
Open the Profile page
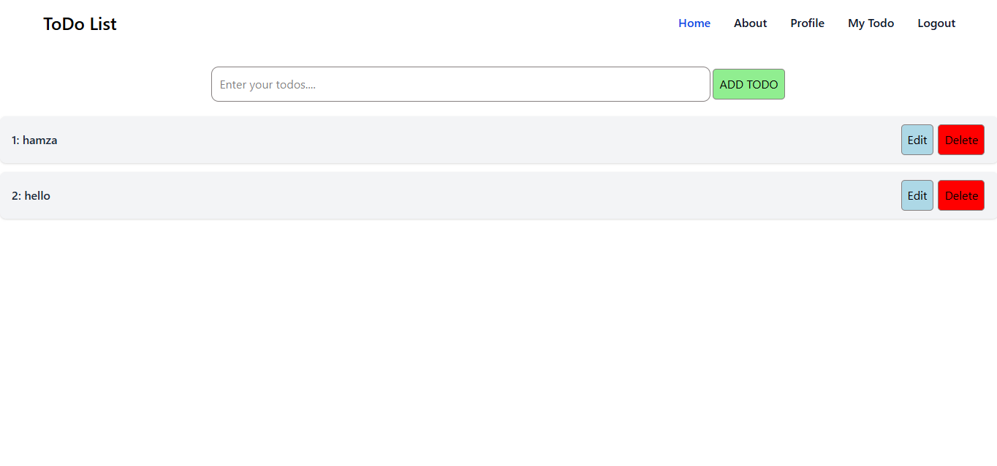807,23
